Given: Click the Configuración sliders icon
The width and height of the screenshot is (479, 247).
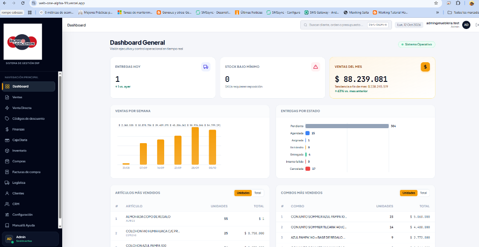Looking at the screenshot, I should pyautogui.click(x=7, y=215).
